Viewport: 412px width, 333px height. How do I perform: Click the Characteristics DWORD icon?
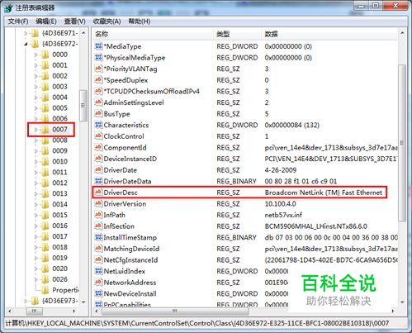(x=98, y=125)
